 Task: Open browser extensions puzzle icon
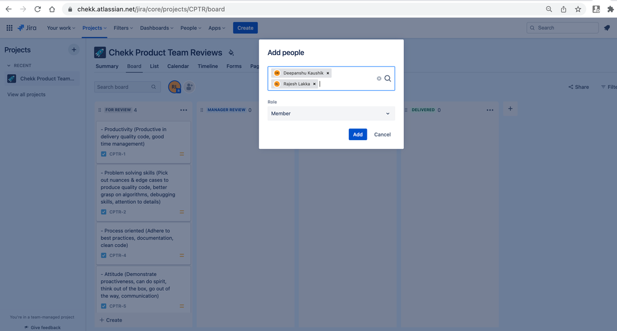pos(610,9)
